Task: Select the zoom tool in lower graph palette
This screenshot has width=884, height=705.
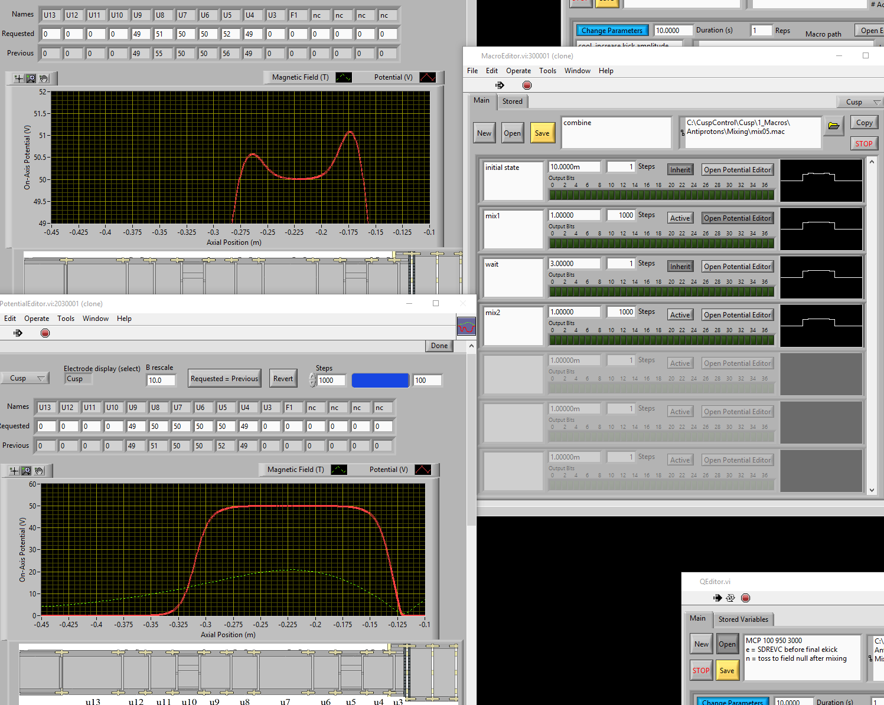Action: 26,471
